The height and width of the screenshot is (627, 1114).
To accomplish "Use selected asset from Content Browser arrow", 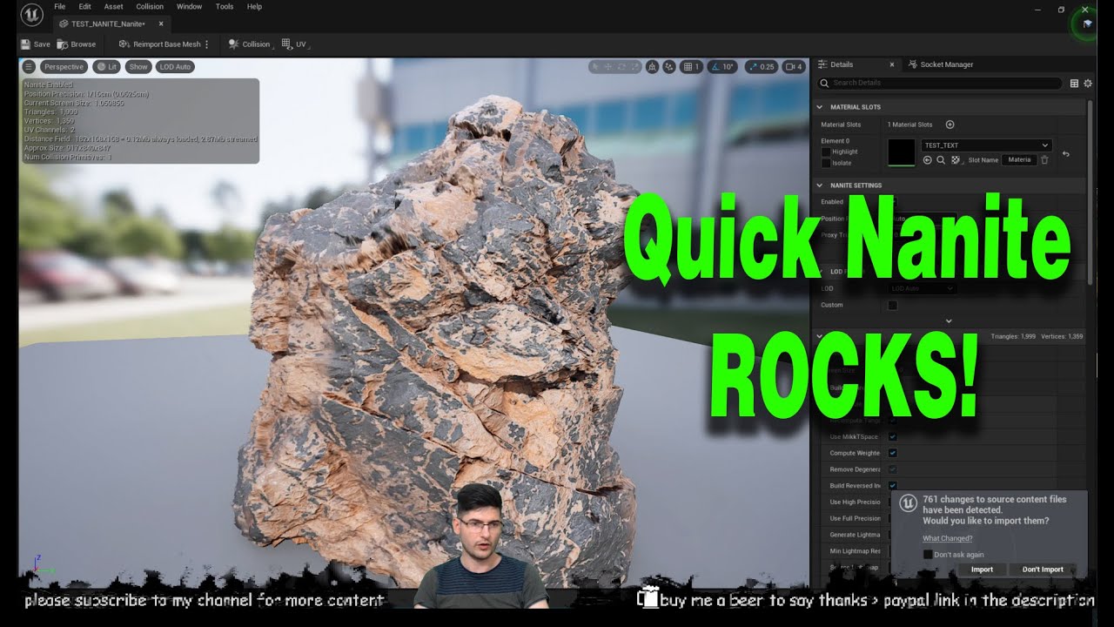I will coord(927,160).
